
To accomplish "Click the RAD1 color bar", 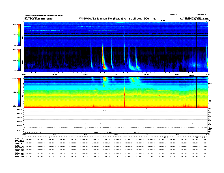I will click(19, 60).
